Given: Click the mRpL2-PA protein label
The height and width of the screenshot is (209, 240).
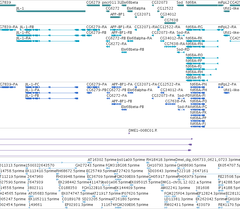Looking at the screenshot, I should point(227,84).
